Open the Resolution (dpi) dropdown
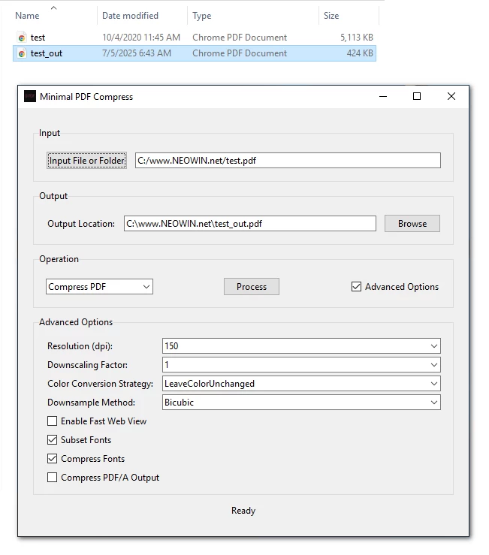Viewport: 489px width, 555px height. (x=301, y=345)
